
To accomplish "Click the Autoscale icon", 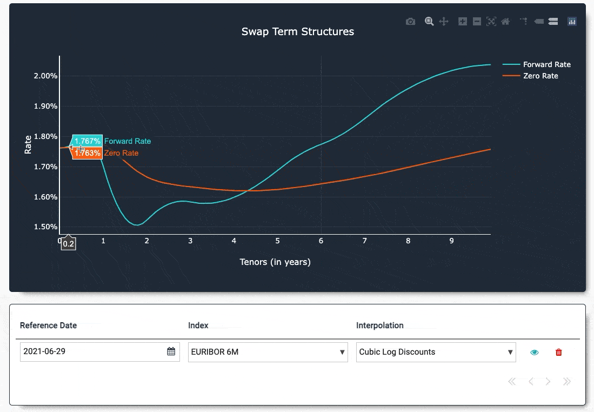I will coord(491,22).
